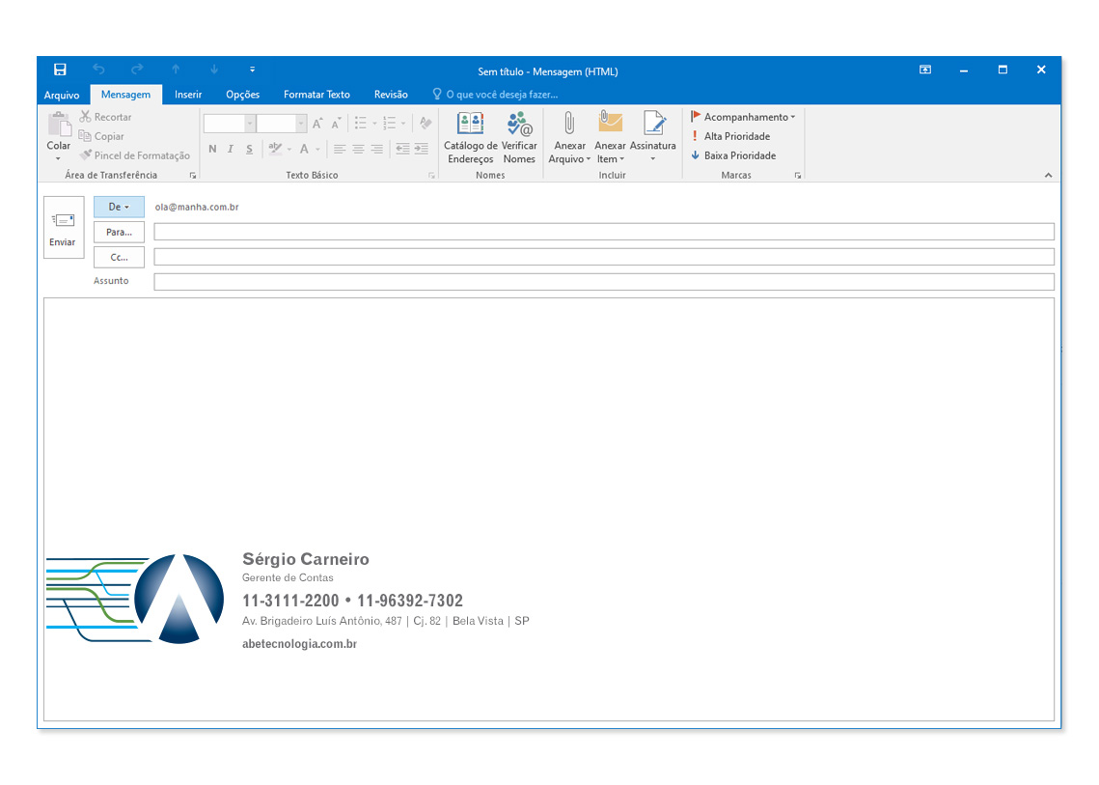
Task: Switch to the Inserir tab
Action: click(188, 95)
